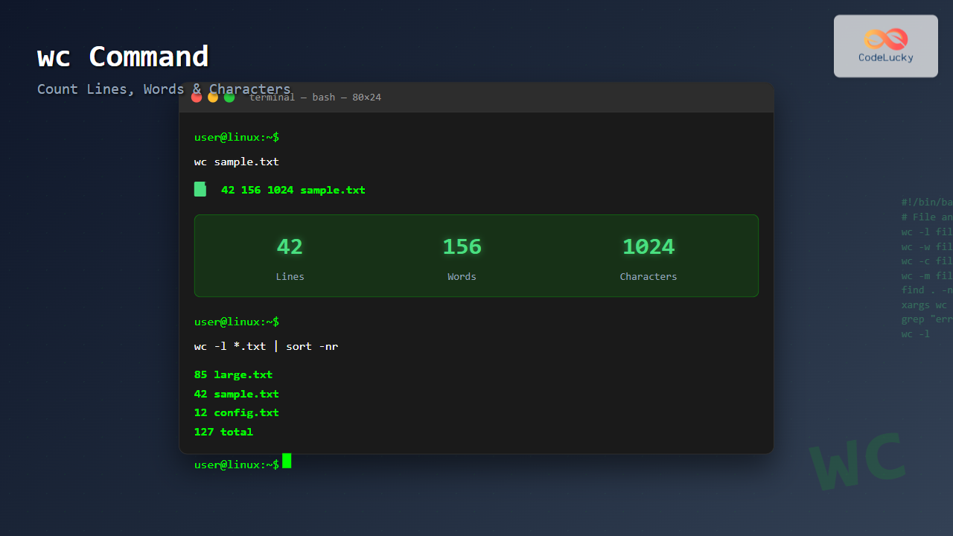Click the blinking green terminal cursor block
Image resolution: width=953 pixels, height=536 pixels.
coord(287,462)
